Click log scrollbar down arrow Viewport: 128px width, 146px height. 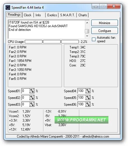pyautogui.click(x=87, y=36)
